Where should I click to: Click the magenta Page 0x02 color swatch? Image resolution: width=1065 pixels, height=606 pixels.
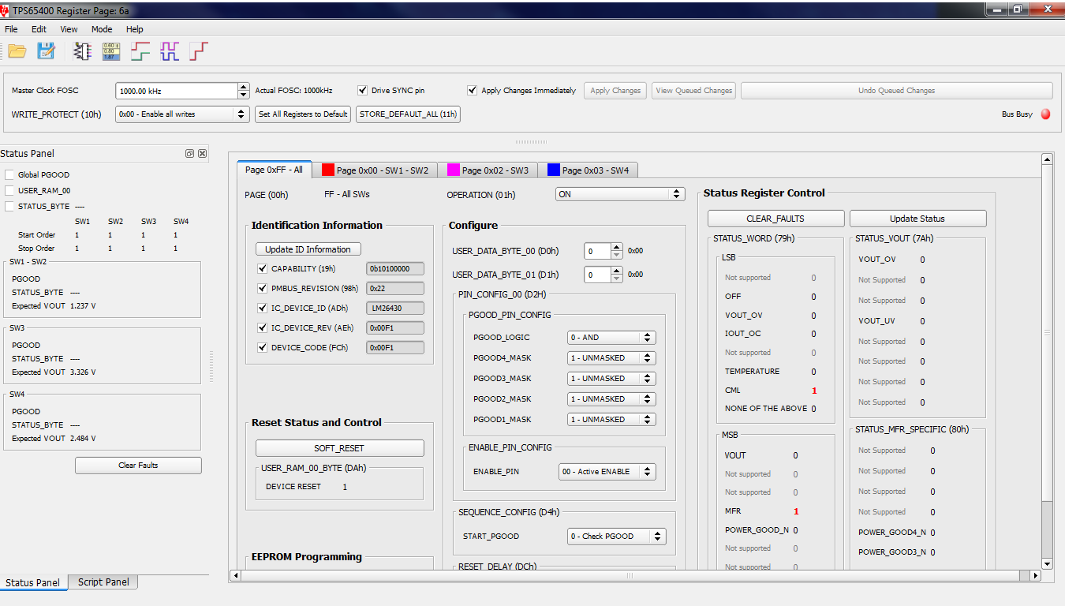coord(454,170)
